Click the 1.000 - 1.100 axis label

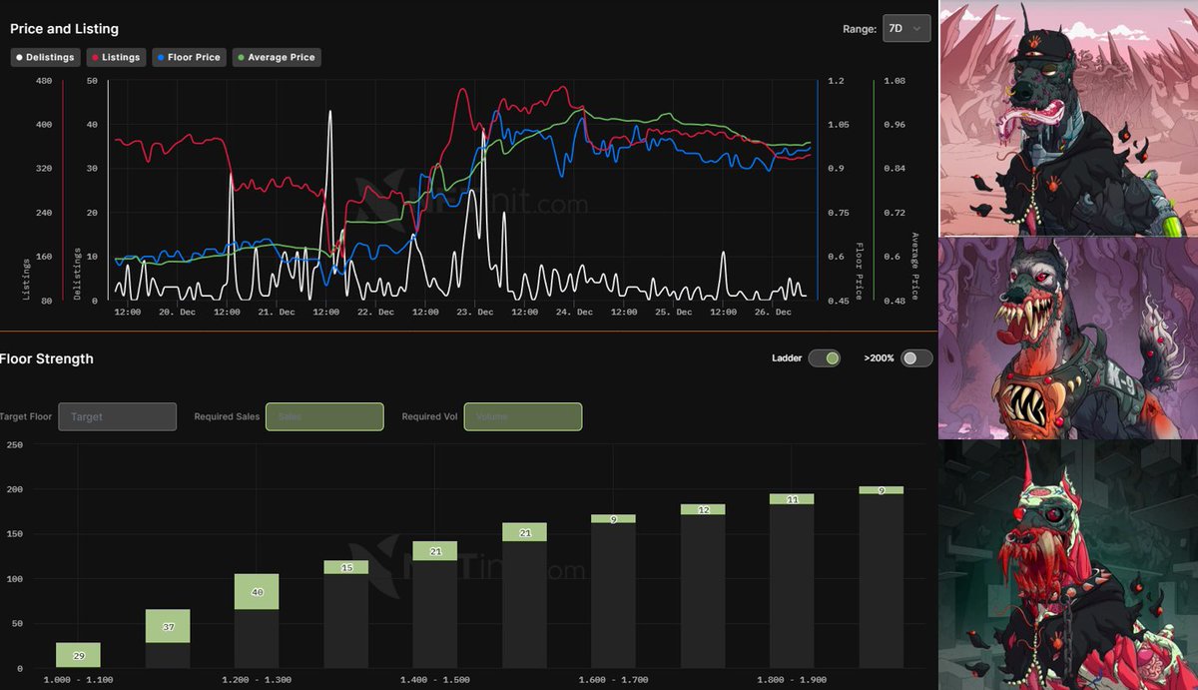point(79,681)
